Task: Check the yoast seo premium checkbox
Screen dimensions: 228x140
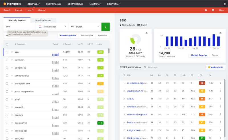Action: (x=7, y=91)
